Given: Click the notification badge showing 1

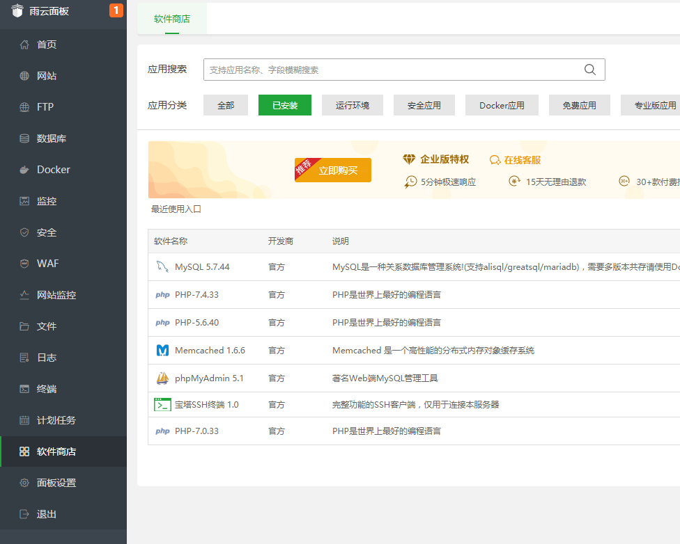Looking at the screenshot, I should (116, 10).
